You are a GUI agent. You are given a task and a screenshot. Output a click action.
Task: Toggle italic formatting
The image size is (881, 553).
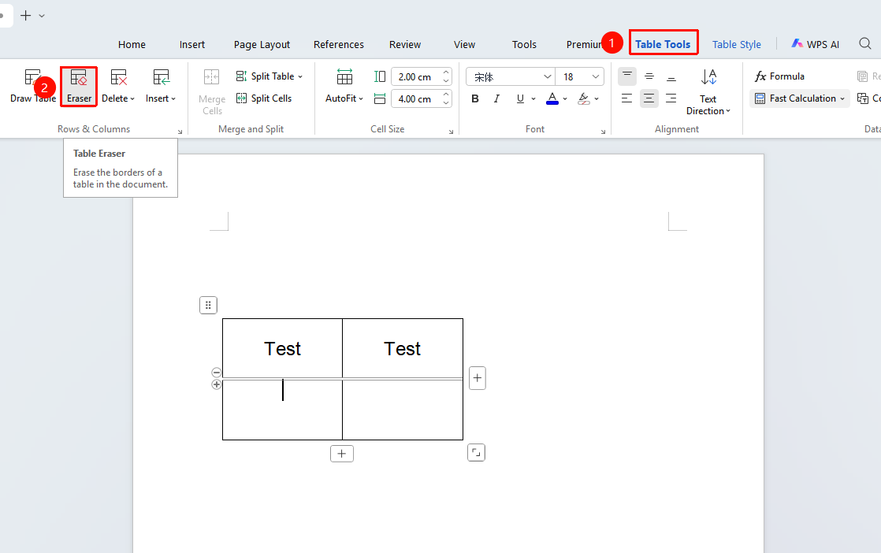[496, 98]
